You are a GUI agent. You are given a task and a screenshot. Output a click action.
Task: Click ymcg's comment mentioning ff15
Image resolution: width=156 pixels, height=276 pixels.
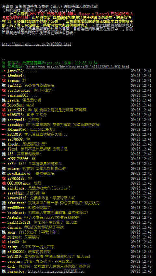tap(39, 232)
